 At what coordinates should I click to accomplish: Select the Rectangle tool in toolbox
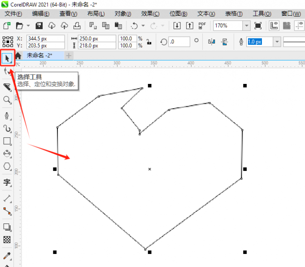coord(7,141)
